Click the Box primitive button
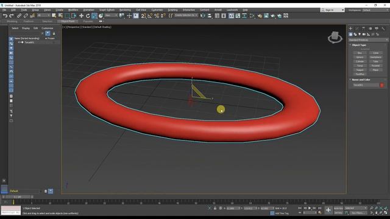390x219 pixels. tap(360, 53)
